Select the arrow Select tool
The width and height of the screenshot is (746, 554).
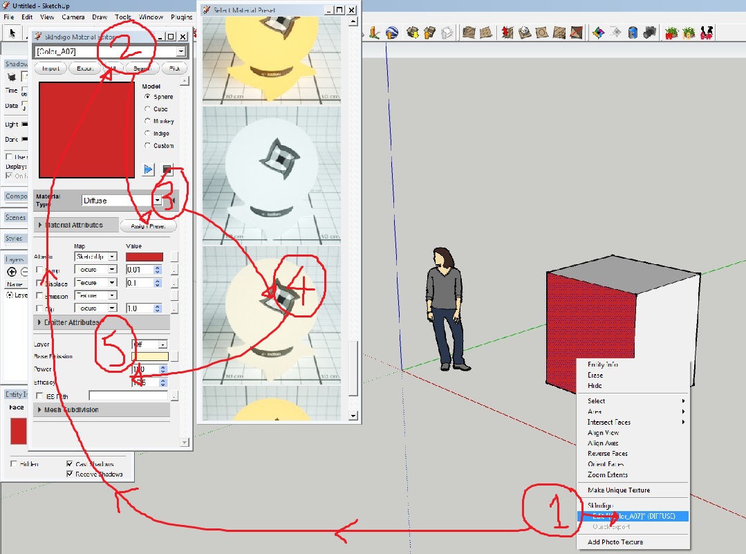(12, 33)
